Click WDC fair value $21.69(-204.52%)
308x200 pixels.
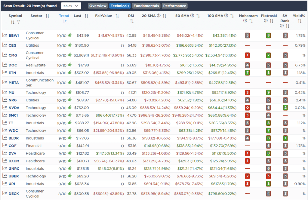pyautogui.click(x=109, y=131)
